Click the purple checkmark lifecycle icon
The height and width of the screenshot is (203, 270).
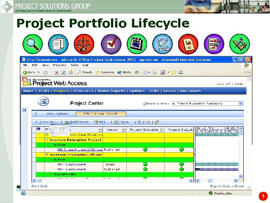111,44
